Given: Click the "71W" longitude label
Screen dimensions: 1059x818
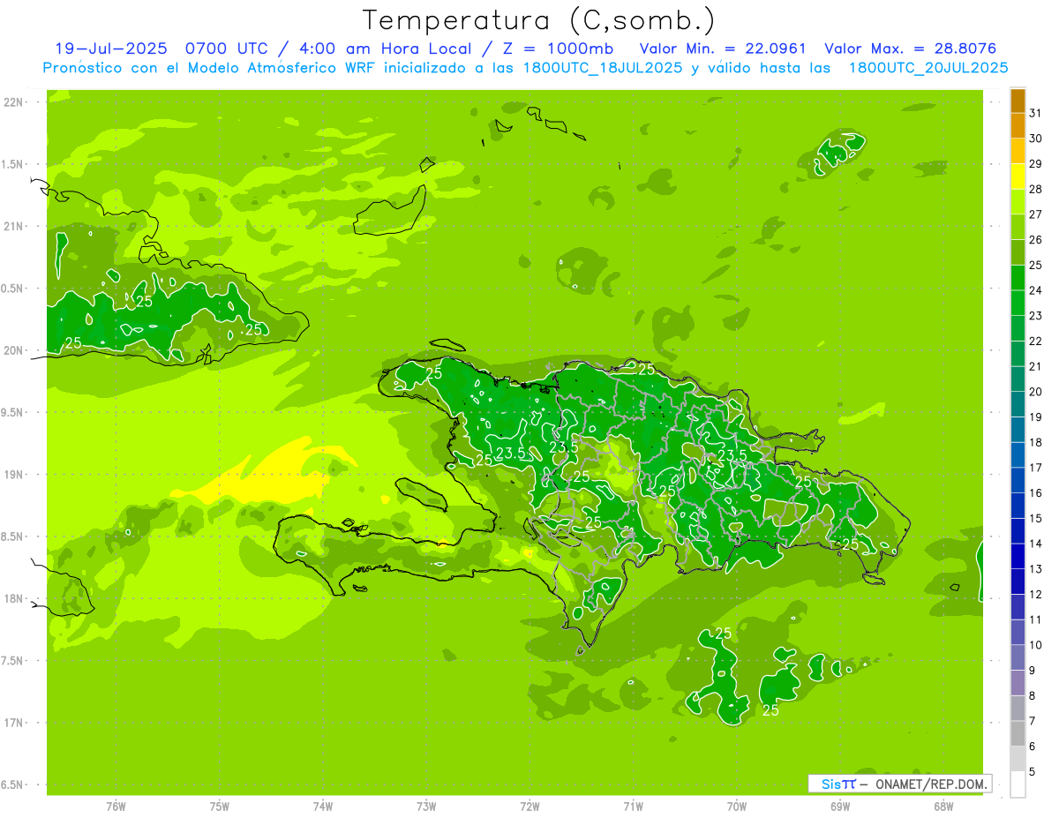Looking at the screenshot, I should pyautogui.click(x=633, y=807).
